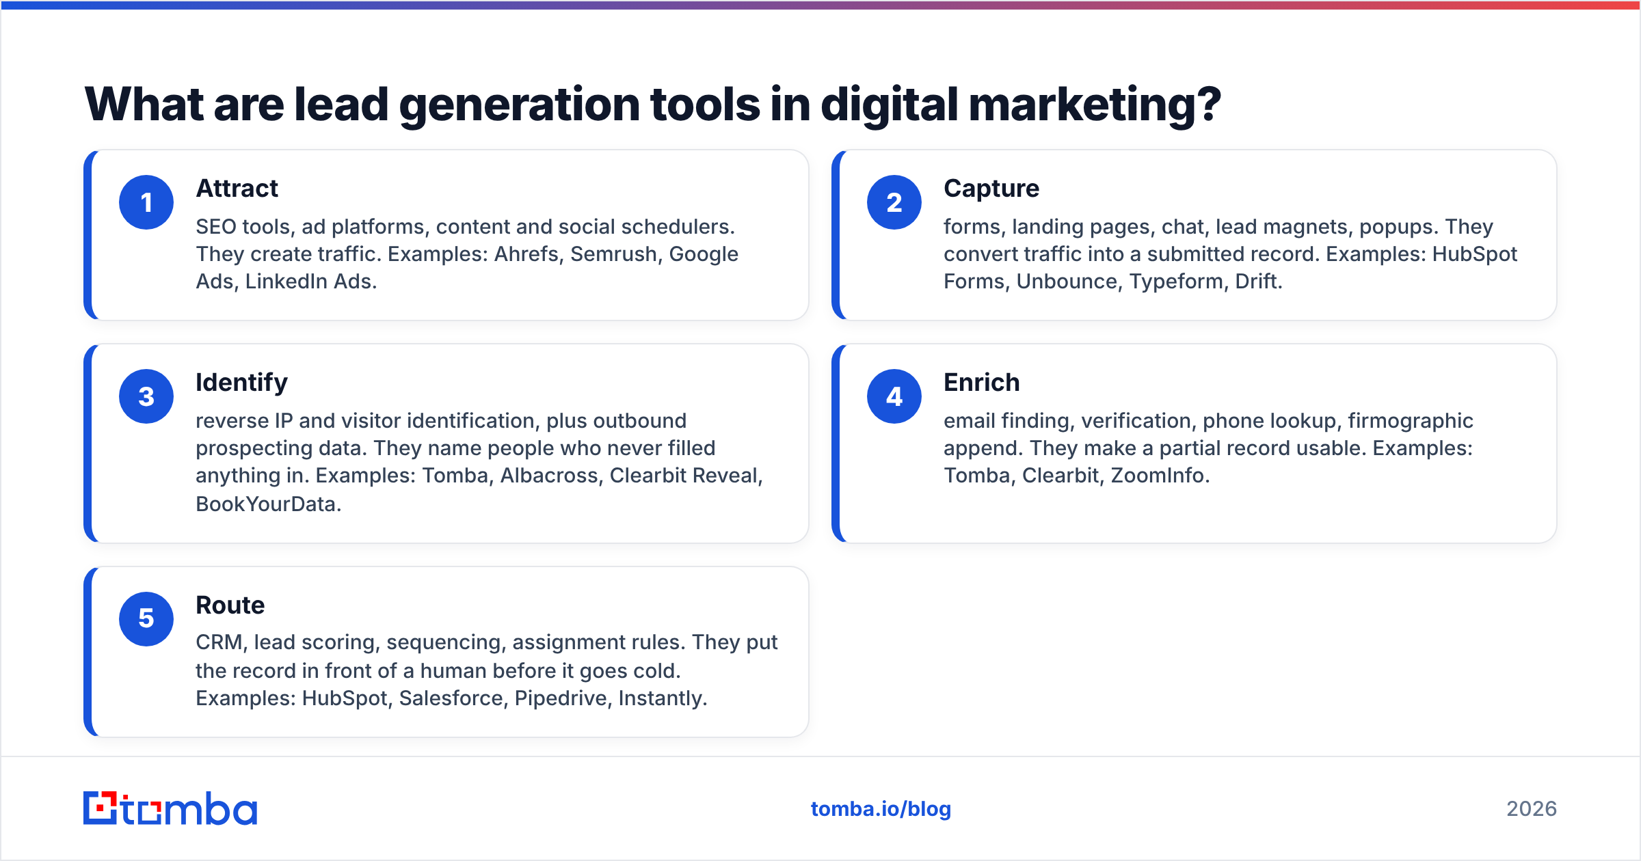Click the number 2 circle beside Capture
1641x861 pixels.
click(894, 202)
